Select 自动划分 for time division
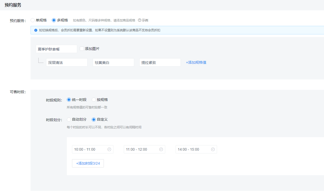324x191 pixels. (x=69, y=119)
